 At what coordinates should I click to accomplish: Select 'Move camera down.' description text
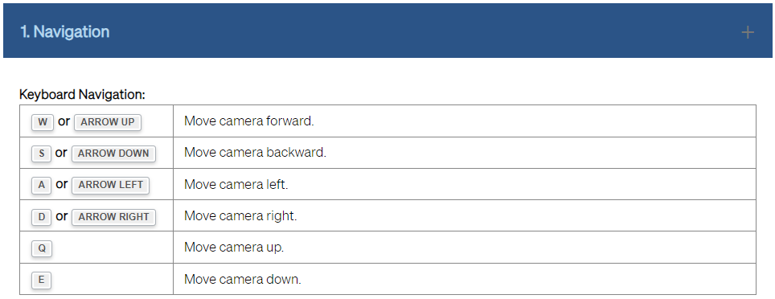(x=242, y=279)
